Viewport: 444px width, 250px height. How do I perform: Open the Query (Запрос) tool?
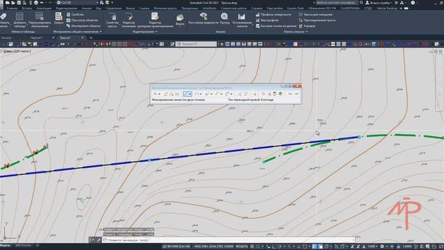pyautogui.click(x=58, y=19)
